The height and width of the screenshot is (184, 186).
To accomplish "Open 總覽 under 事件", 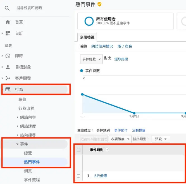I will click(28, 153).
